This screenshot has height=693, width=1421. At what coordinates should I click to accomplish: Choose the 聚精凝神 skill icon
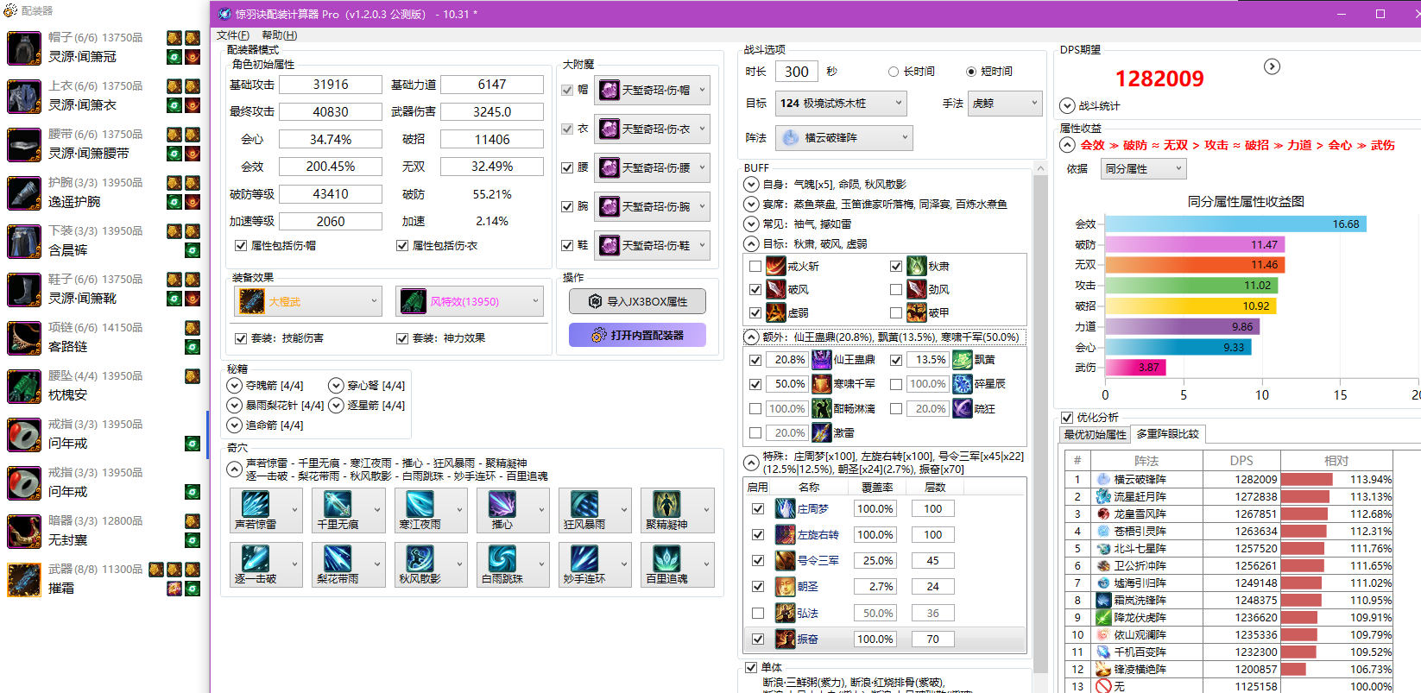tap(666, 504)
